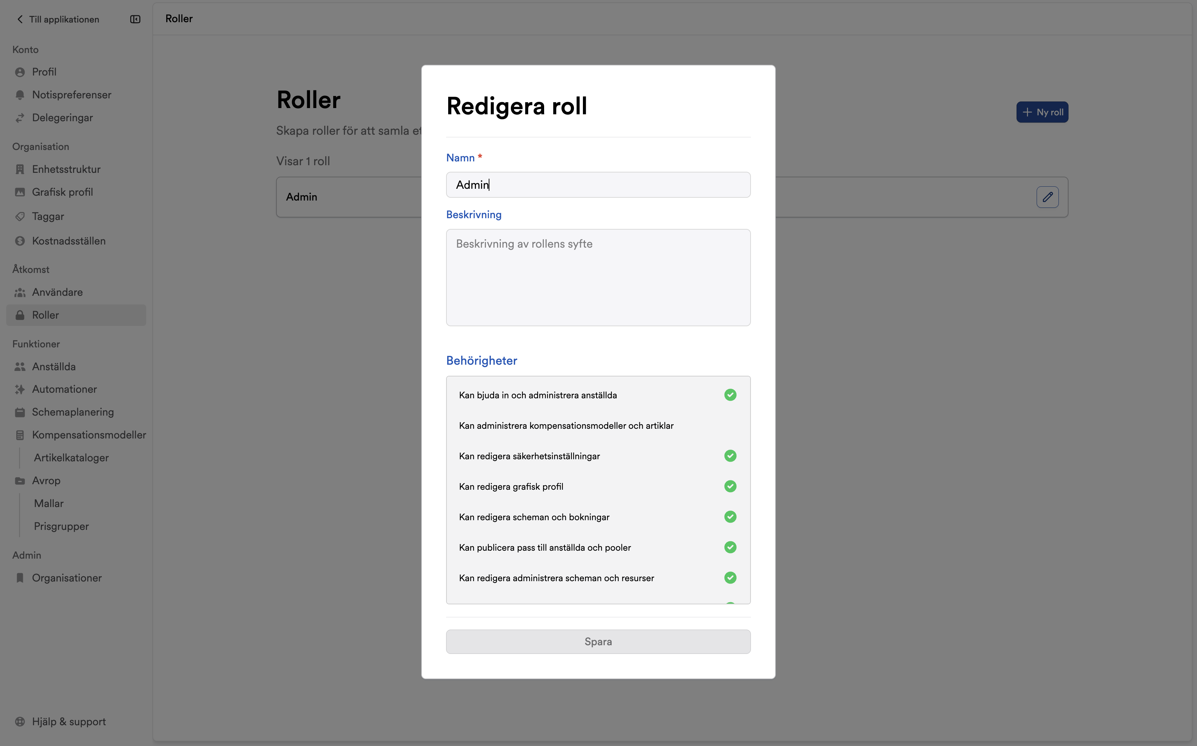Open Notispreferenser in the sidebar
Viewport: 1197px width, 746px height.
[76, 95]
